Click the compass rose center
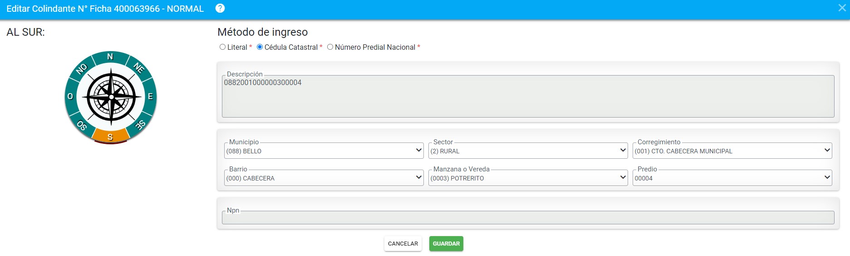This screenshot has height=256, width=850. 111,97
